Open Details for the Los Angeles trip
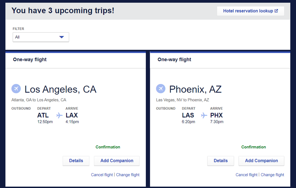 (76, 161)
